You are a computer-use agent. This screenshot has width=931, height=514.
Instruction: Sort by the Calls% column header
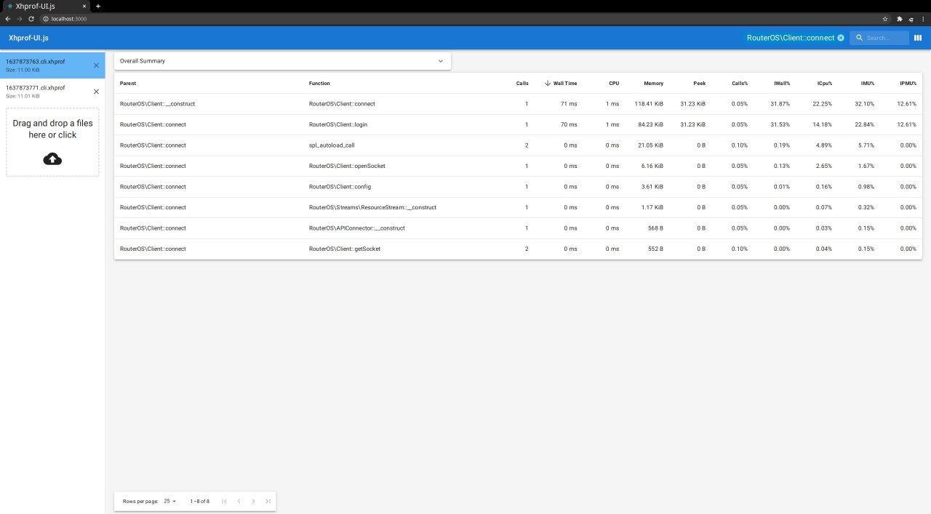[x=740, y=84]
